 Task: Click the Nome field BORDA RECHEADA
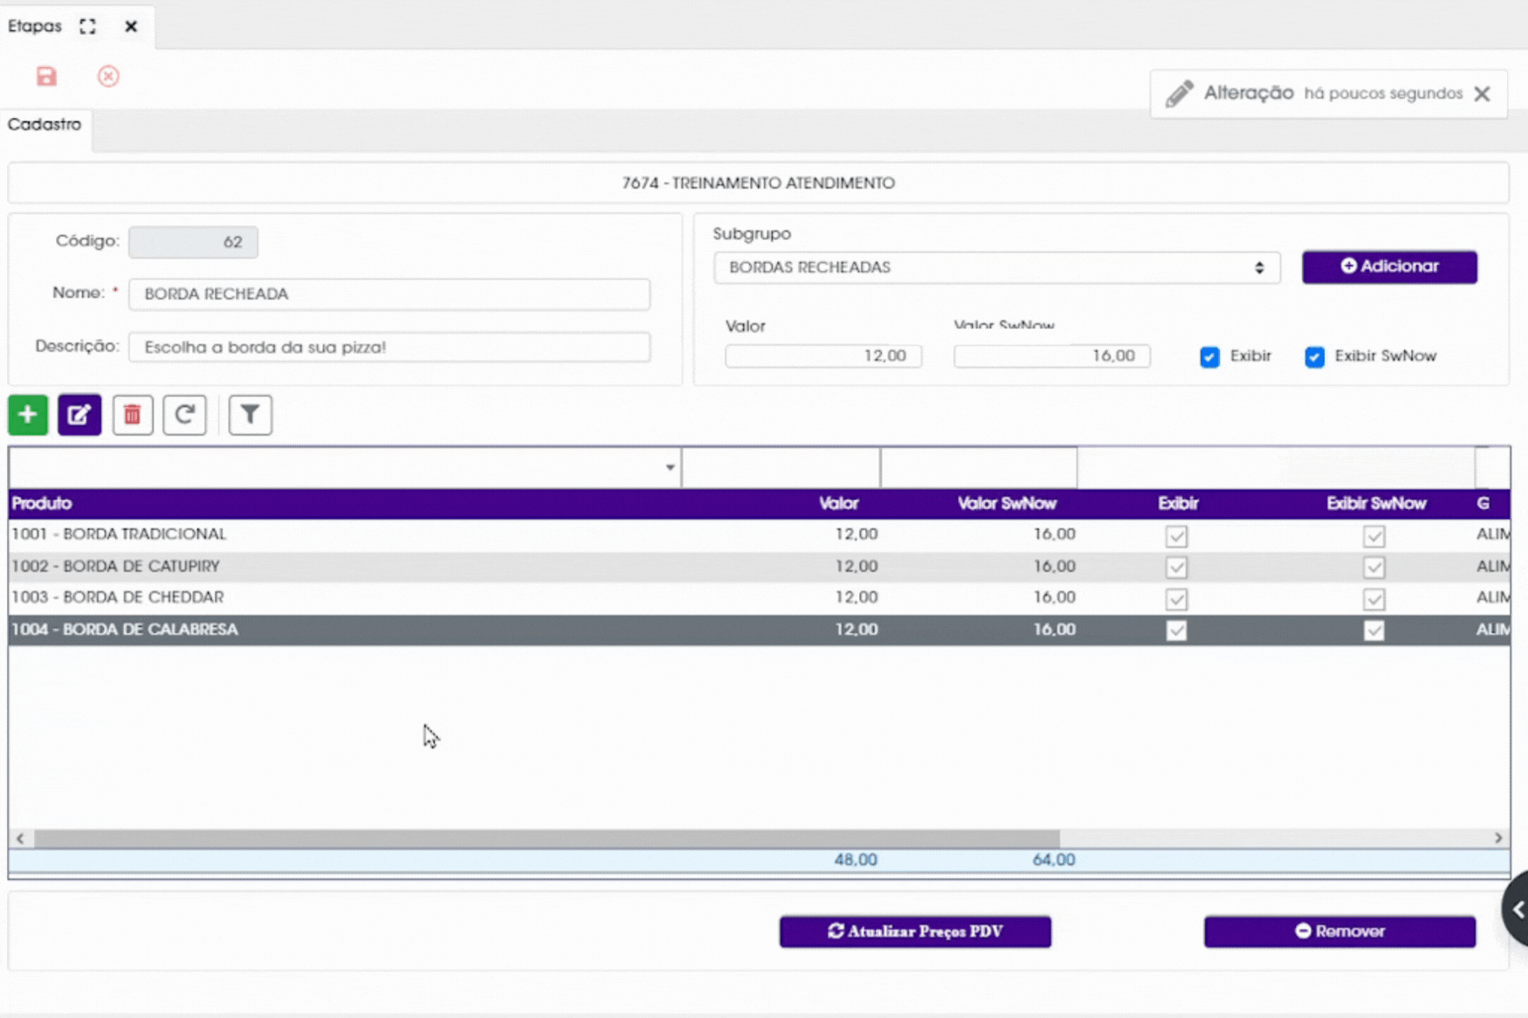[x=389, y=294]
